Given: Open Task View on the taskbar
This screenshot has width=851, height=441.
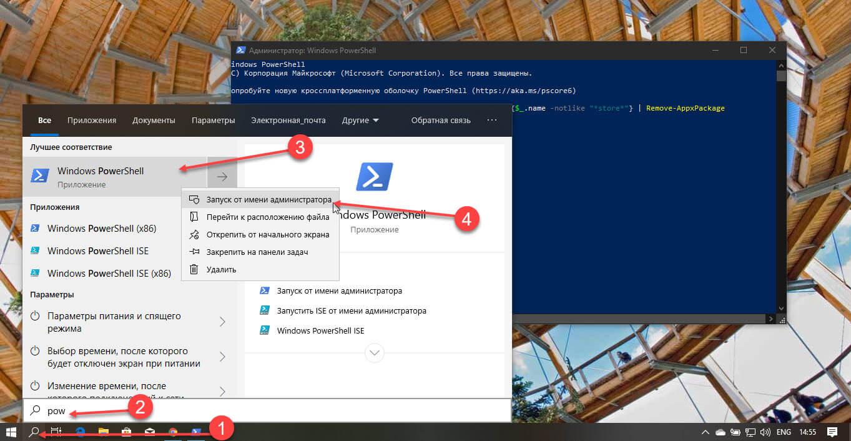Looking at the screenshot, I should 56,432.
